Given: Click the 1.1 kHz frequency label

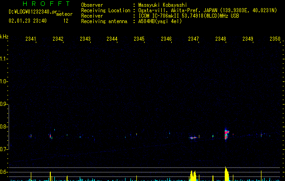Looking at the screenshot, I should pyautogui.click(x=4, y=59).
